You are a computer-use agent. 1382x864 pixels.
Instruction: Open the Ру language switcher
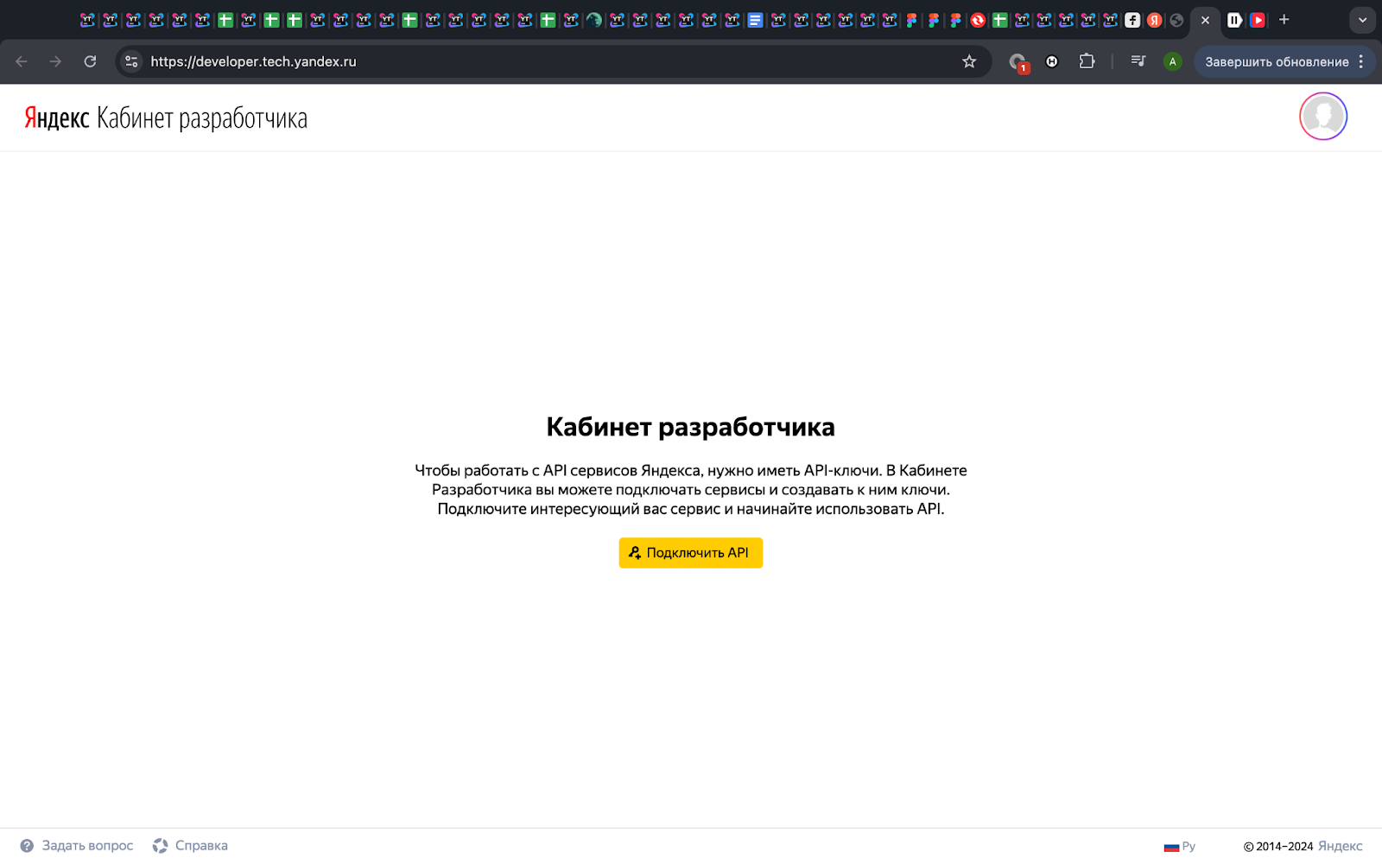pyautogui.click(x=1180, y=847)
